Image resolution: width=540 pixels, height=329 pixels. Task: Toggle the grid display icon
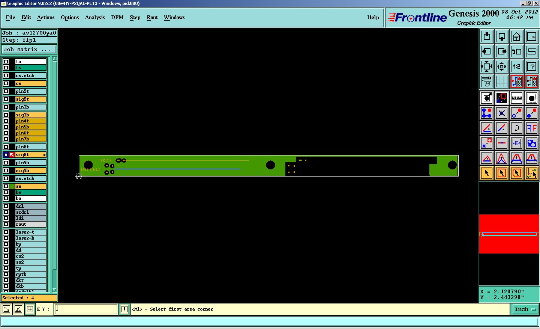click(x=502, y=81)
